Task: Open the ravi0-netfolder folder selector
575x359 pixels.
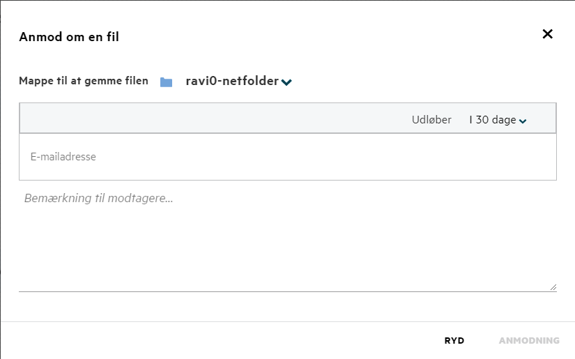Action: point(231,82)
